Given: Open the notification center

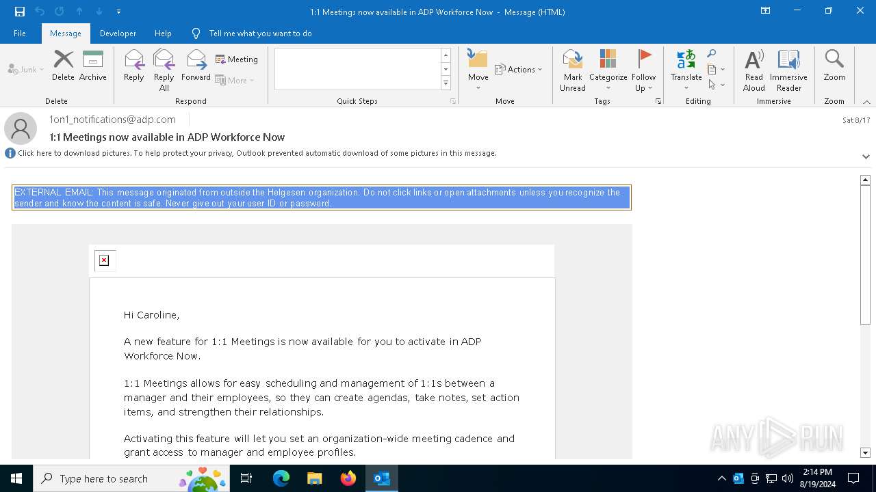Looking at the screenshot, I should [853, 478].
